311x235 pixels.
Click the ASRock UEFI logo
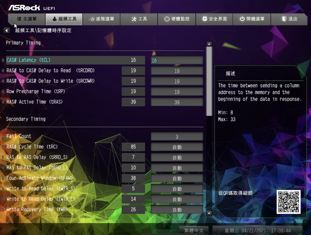[32, 8]
